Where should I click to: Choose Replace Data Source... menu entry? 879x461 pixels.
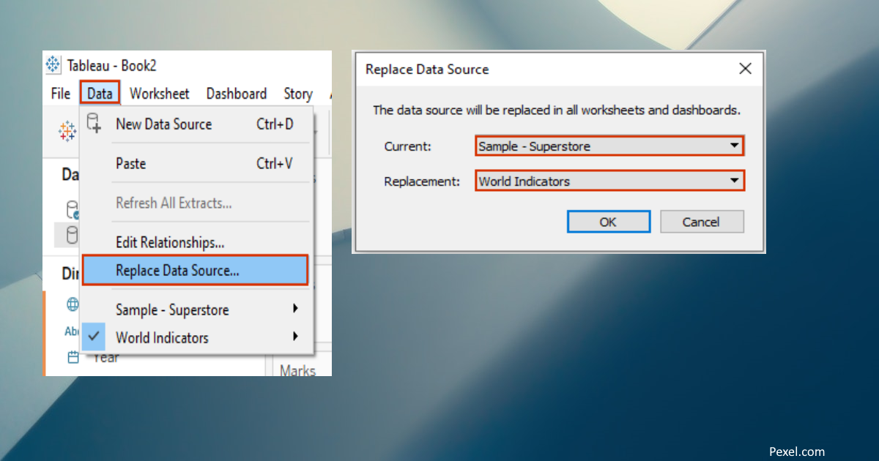click(196, 270)
